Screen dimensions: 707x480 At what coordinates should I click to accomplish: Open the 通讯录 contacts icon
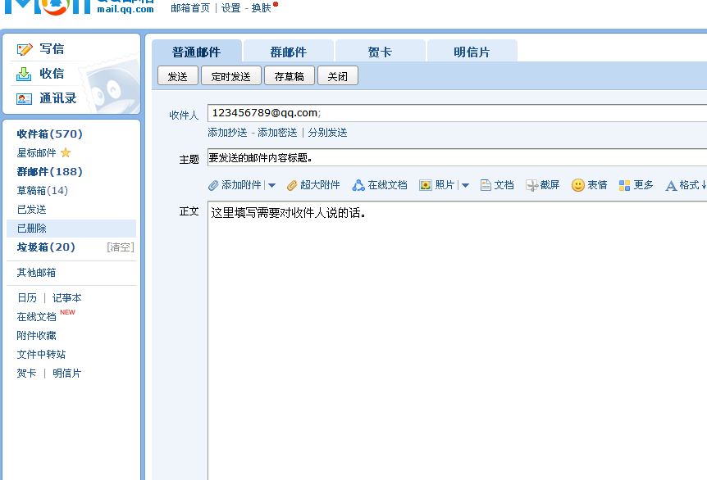click(25, 97)
